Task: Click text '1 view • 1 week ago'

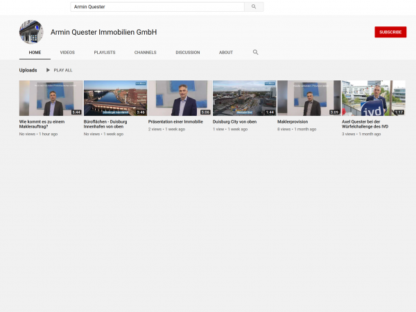Action: pos(230,129)
